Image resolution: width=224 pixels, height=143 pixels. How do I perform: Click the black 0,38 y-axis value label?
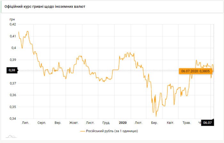pyautogui.click(x=11, y=70)
